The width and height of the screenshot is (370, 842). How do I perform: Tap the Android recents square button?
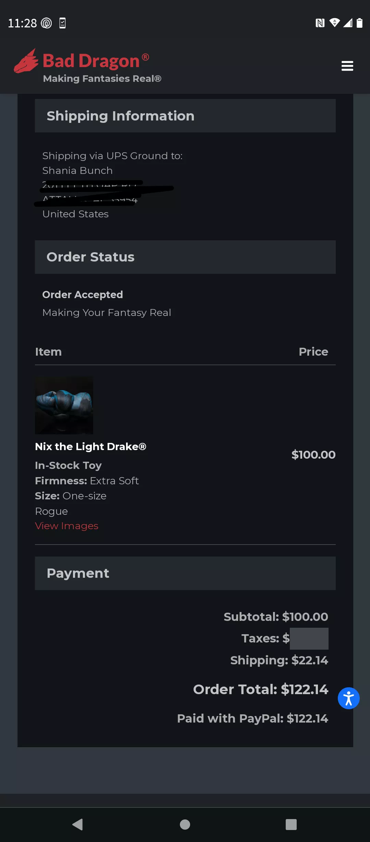tap(291, 825)
